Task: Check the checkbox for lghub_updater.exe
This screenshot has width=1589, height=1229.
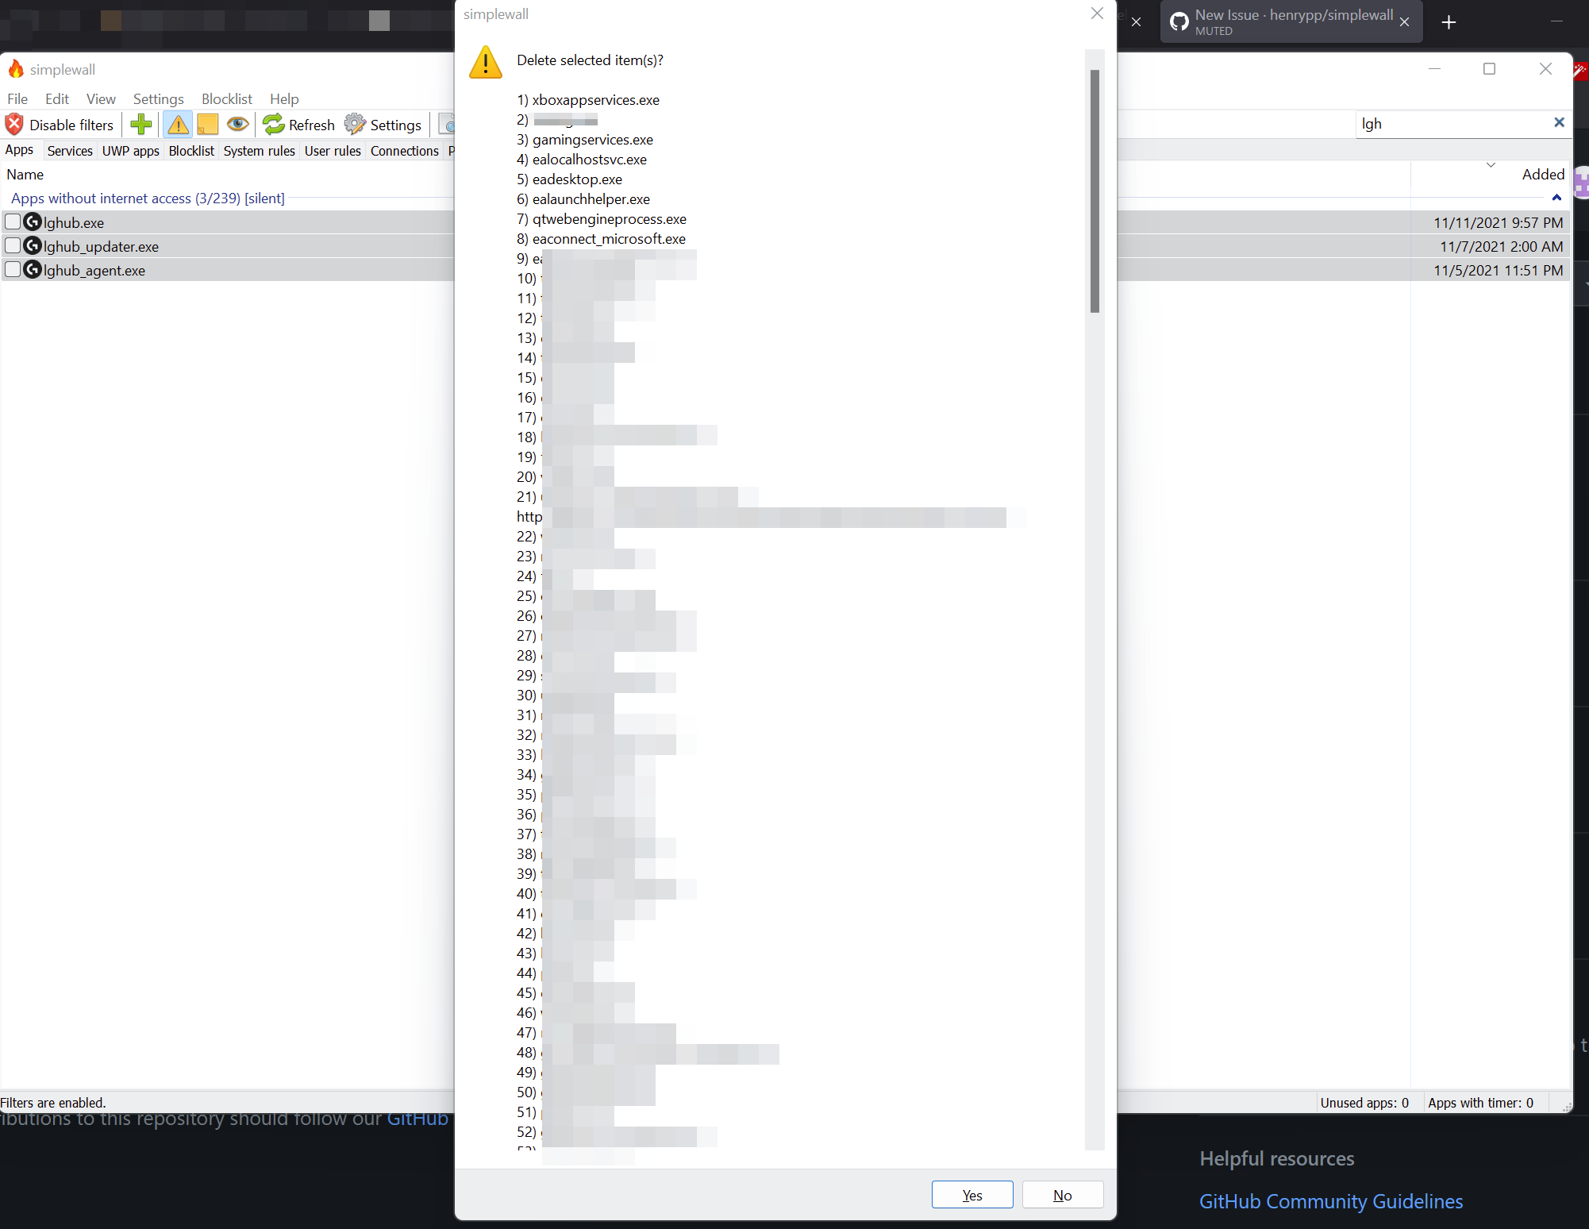Action: [13, 246]
